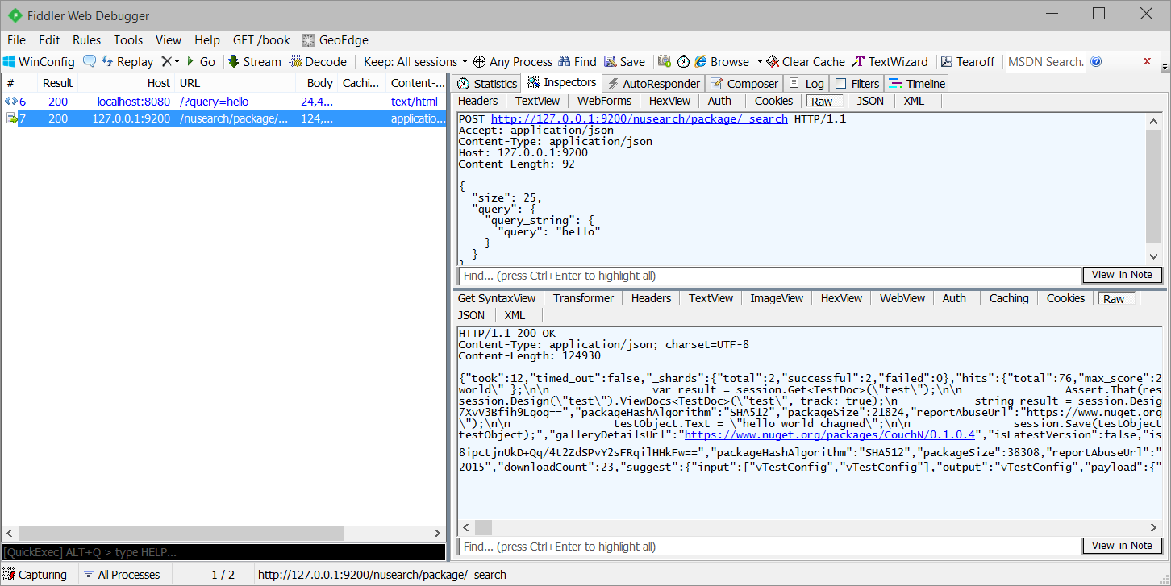Switch to the Statistics tab

point(486,83)
